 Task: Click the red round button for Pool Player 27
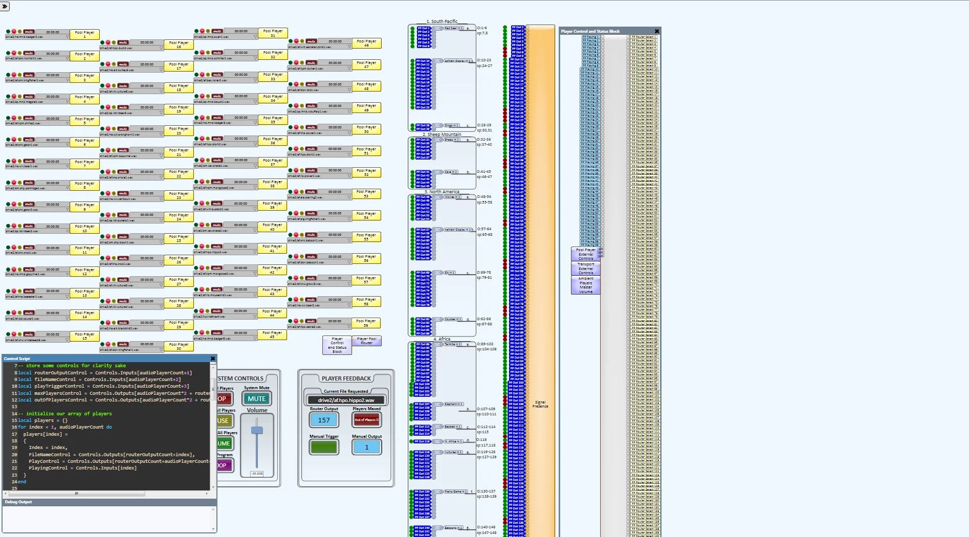[x=108, y=280]
